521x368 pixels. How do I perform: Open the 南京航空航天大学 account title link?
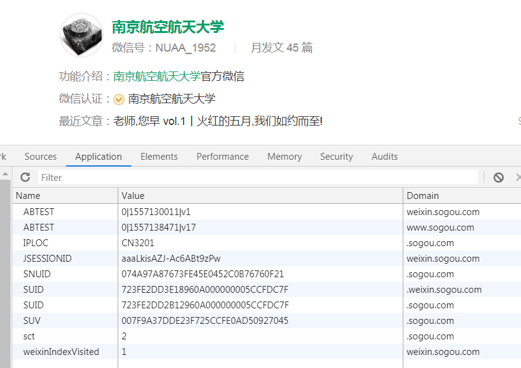(x=168, y=27)
